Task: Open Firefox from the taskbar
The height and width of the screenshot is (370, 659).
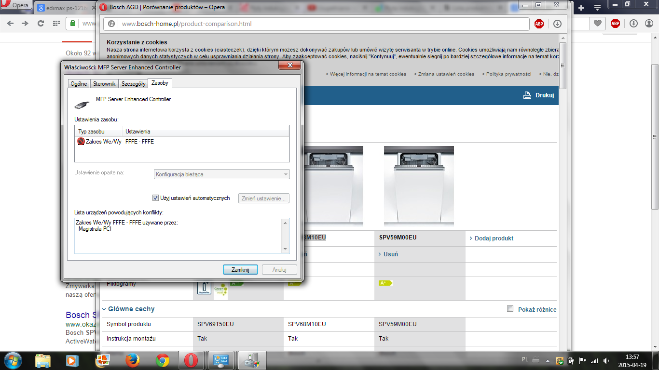Action: coord(132,360)
